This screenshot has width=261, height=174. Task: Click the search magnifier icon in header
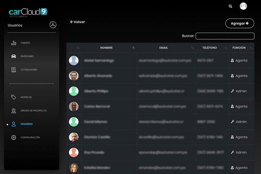pos(230,6)
